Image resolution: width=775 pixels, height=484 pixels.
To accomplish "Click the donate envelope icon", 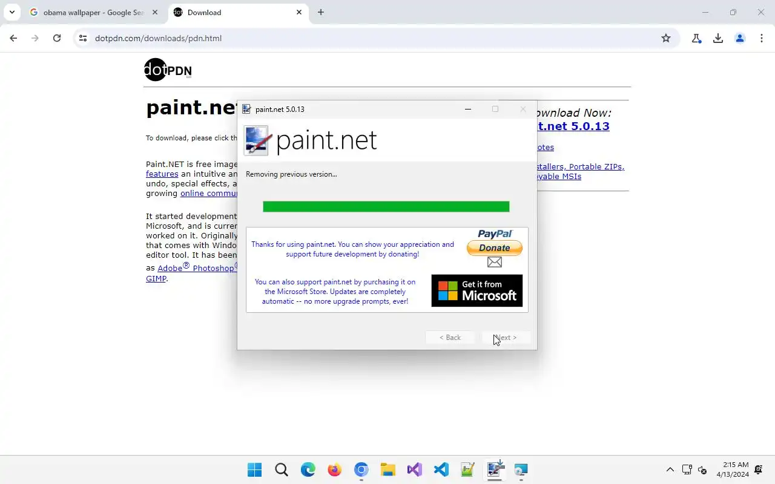I will tap(495, 262).
